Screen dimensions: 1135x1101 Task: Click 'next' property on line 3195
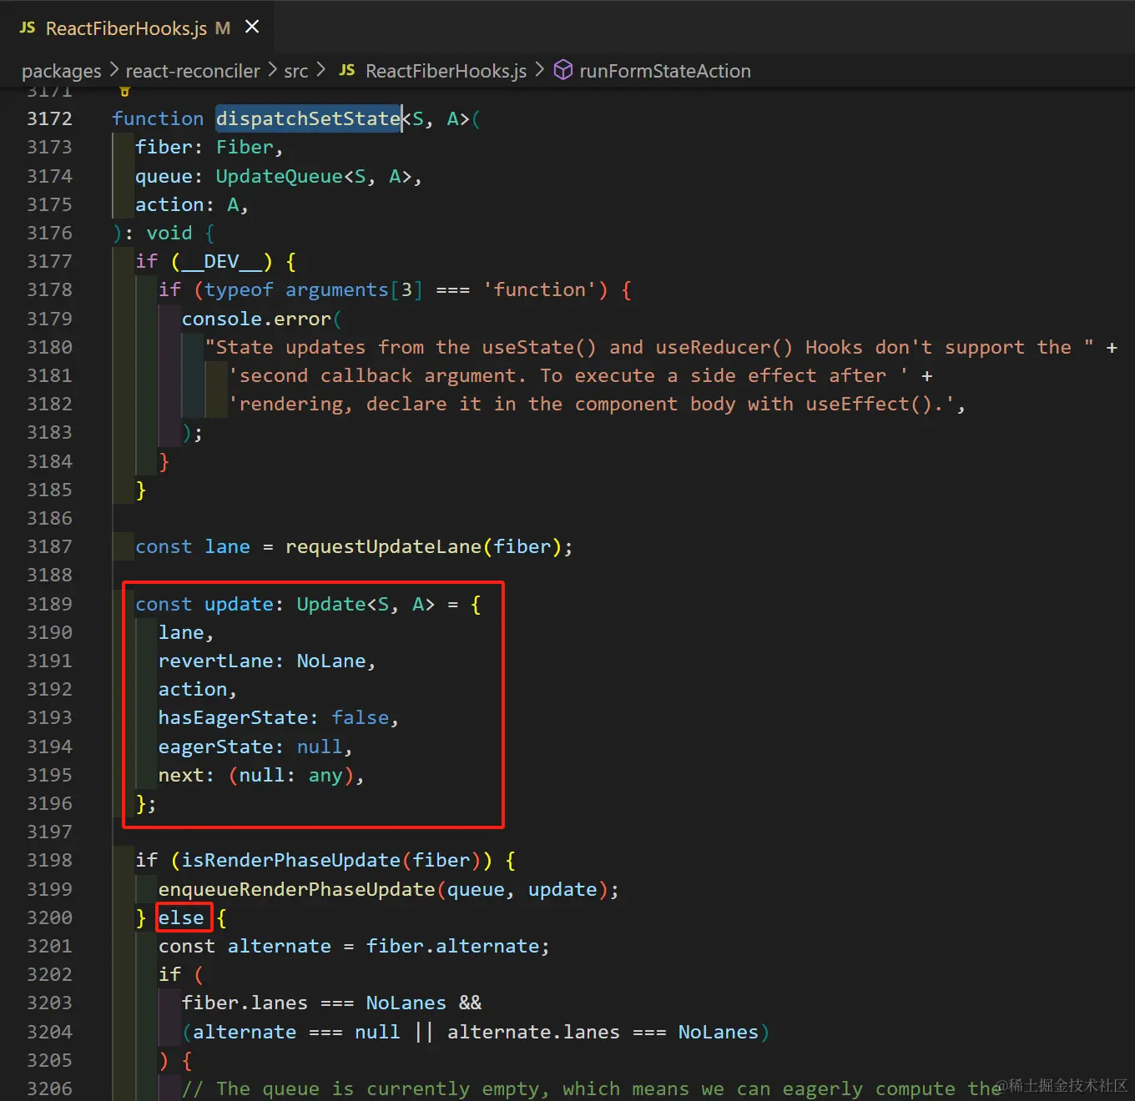coord(181,775)
